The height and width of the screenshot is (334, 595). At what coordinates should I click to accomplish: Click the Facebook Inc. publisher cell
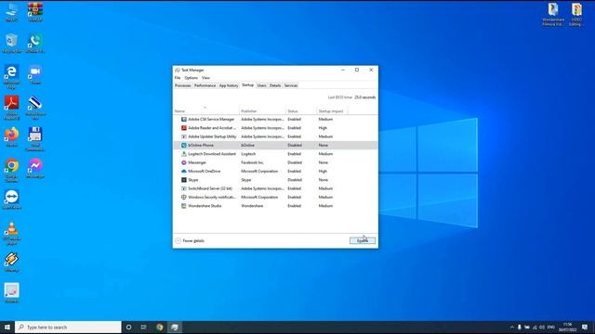tap(252, 162)
